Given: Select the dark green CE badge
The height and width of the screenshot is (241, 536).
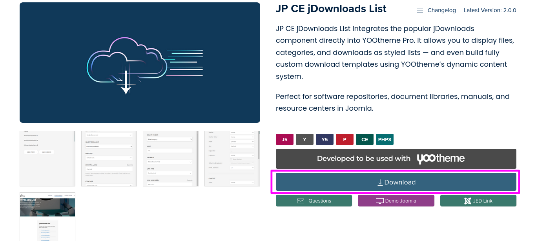Looking at the screenshot, I should click(x=365, y=139).
